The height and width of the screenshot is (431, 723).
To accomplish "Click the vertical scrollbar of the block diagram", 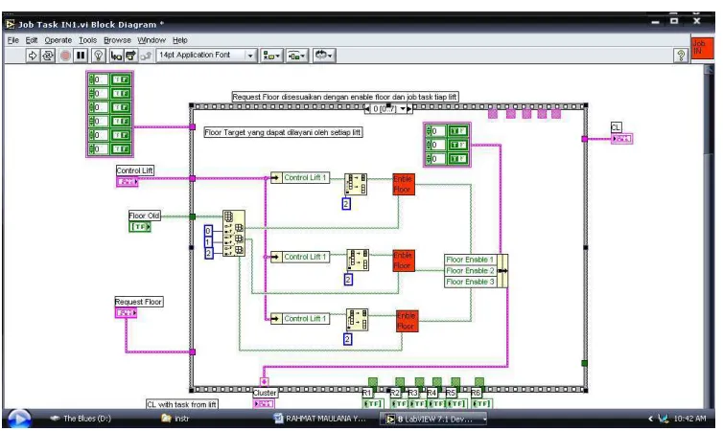I will click(709, 235).
